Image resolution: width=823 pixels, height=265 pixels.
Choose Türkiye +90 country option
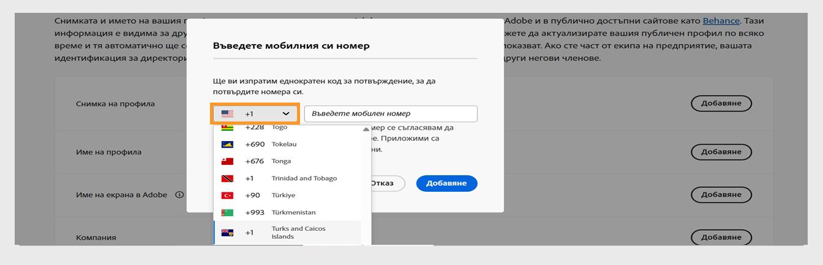pos(287,195)
